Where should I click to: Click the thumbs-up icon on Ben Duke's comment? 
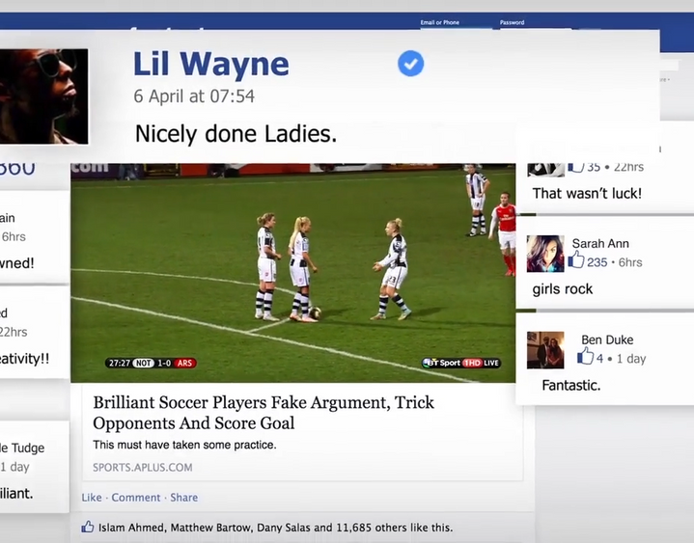pyautogui.click(x=585, y=356)
